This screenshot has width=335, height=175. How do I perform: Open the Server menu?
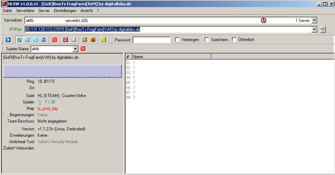point(44,11)
